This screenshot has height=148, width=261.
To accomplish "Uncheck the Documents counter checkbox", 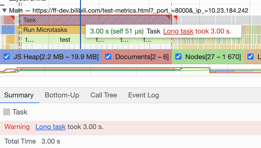I will point(108,57).
